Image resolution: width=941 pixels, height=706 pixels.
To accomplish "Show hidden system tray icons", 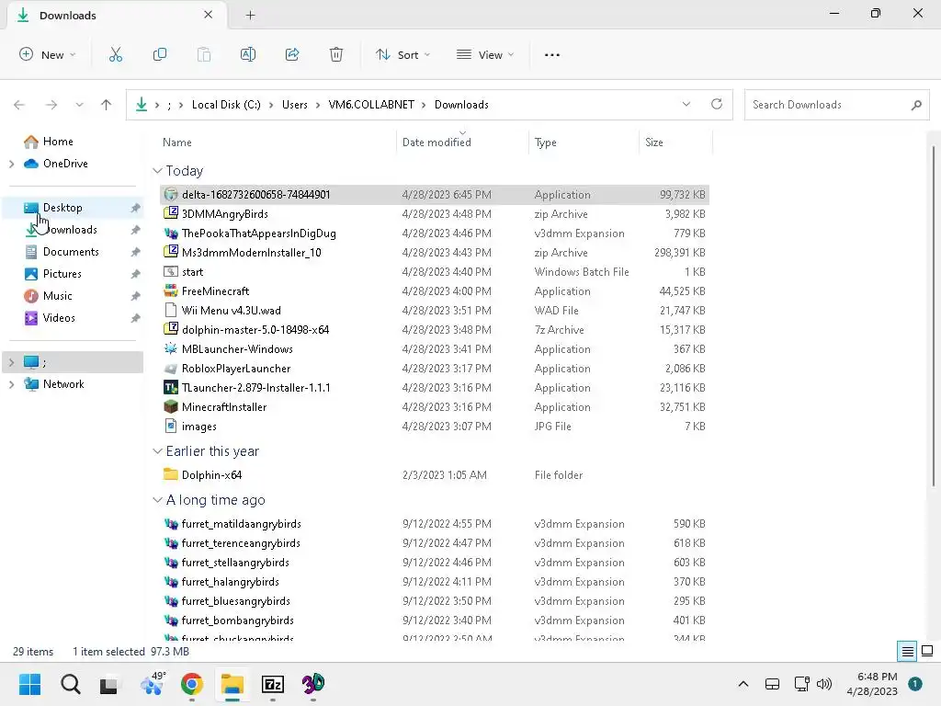I will (743, 684).
